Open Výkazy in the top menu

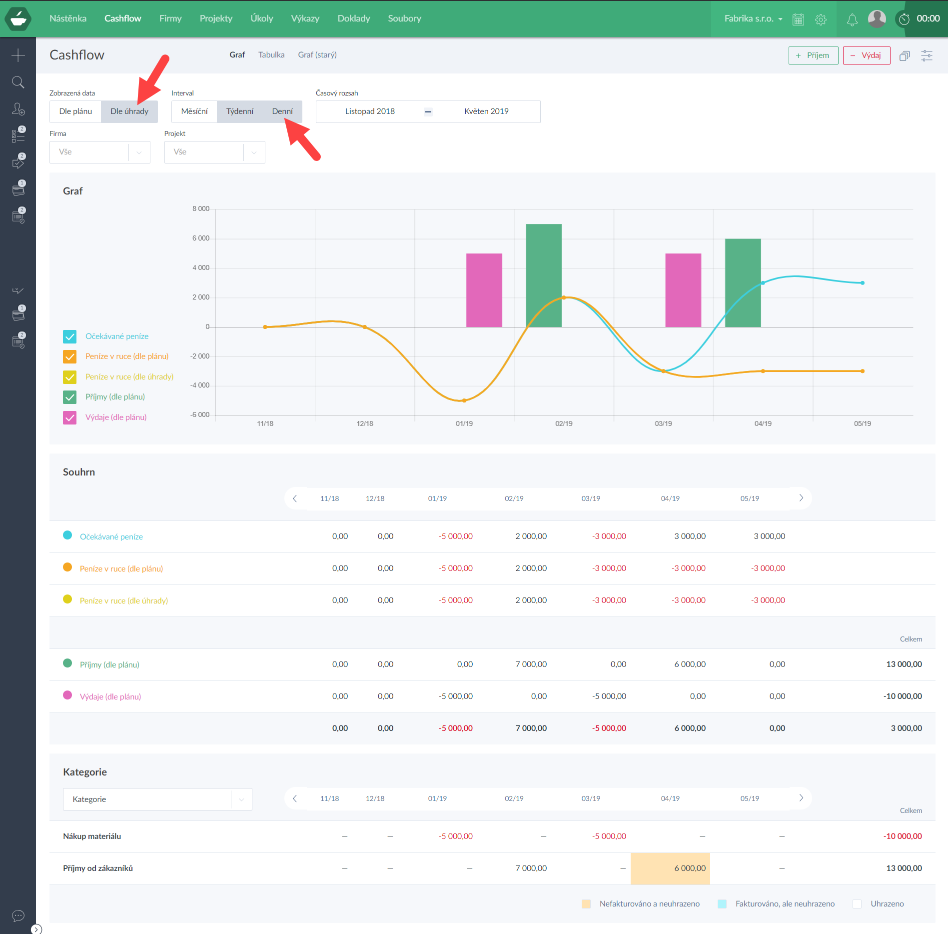coord(305,18)
